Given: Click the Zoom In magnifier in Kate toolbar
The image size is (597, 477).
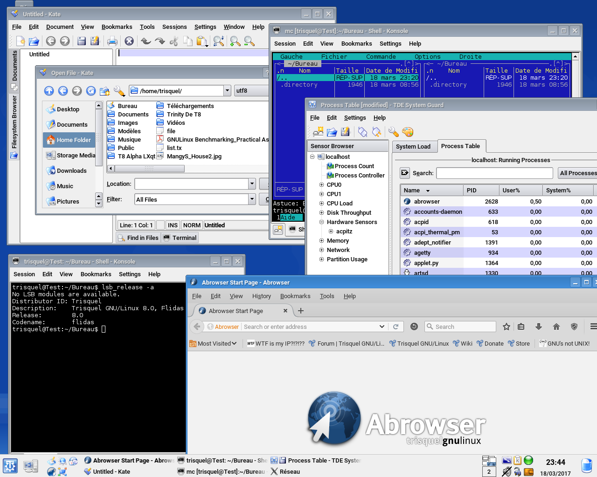Looking at the screenshot, I should pyautogui.click(x=236, y=41).
